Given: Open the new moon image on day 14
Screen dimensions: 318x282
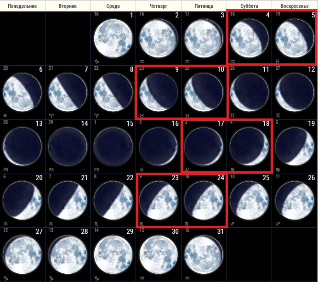Looking at the screenshot, I should click(x=68, y=147).
